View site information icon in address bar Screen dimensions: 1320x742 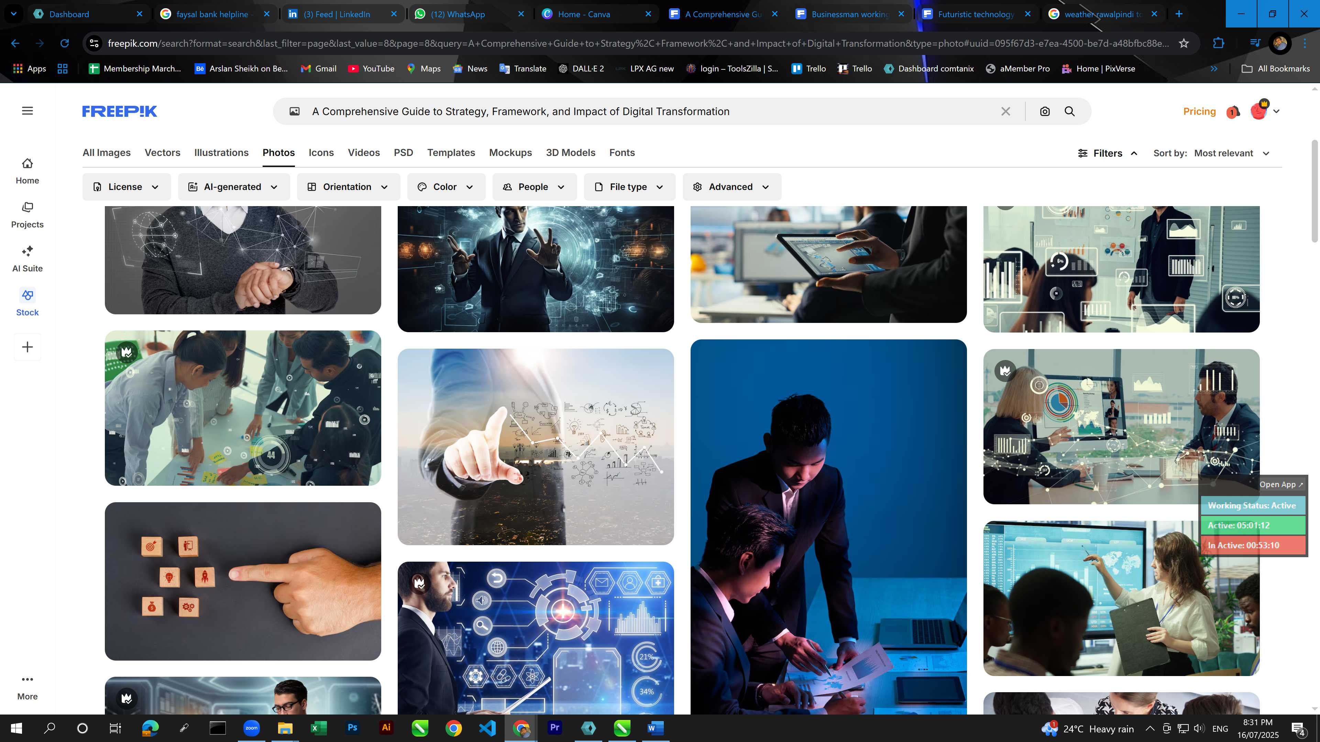94,43
